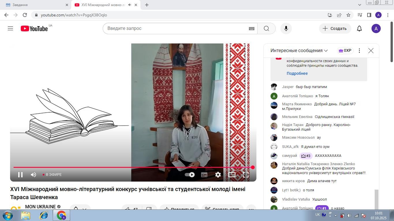
Task: Open video settings gear
Action: (218, 175)
